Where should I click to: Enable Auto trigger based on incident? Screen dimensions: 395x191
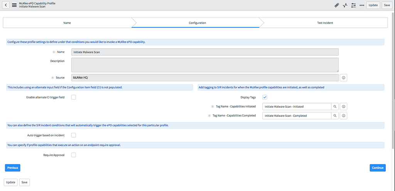coord(73,135)
